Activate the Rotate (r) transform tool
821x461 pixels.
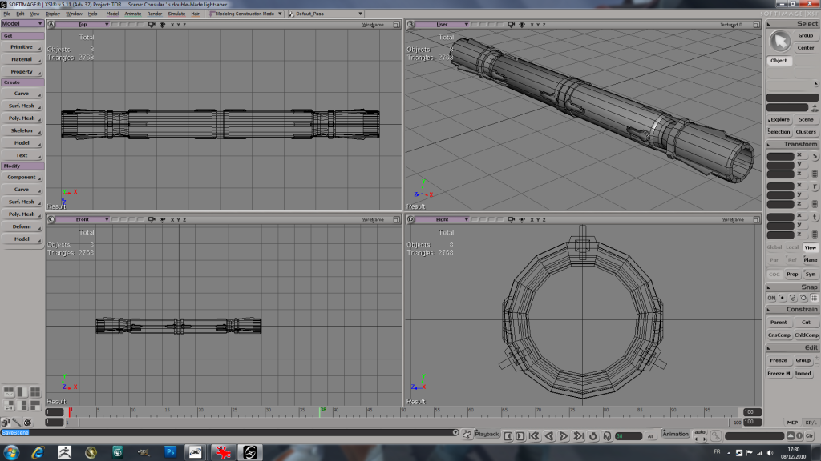(815, 186)
